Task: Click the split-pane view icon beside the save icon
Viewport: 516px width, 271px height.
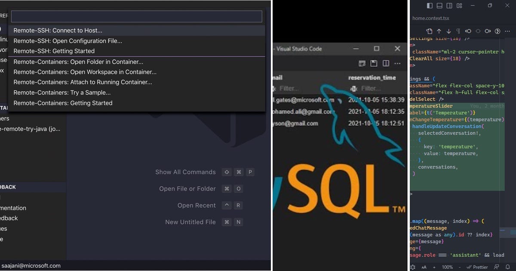Action: (x=385, y=63)
